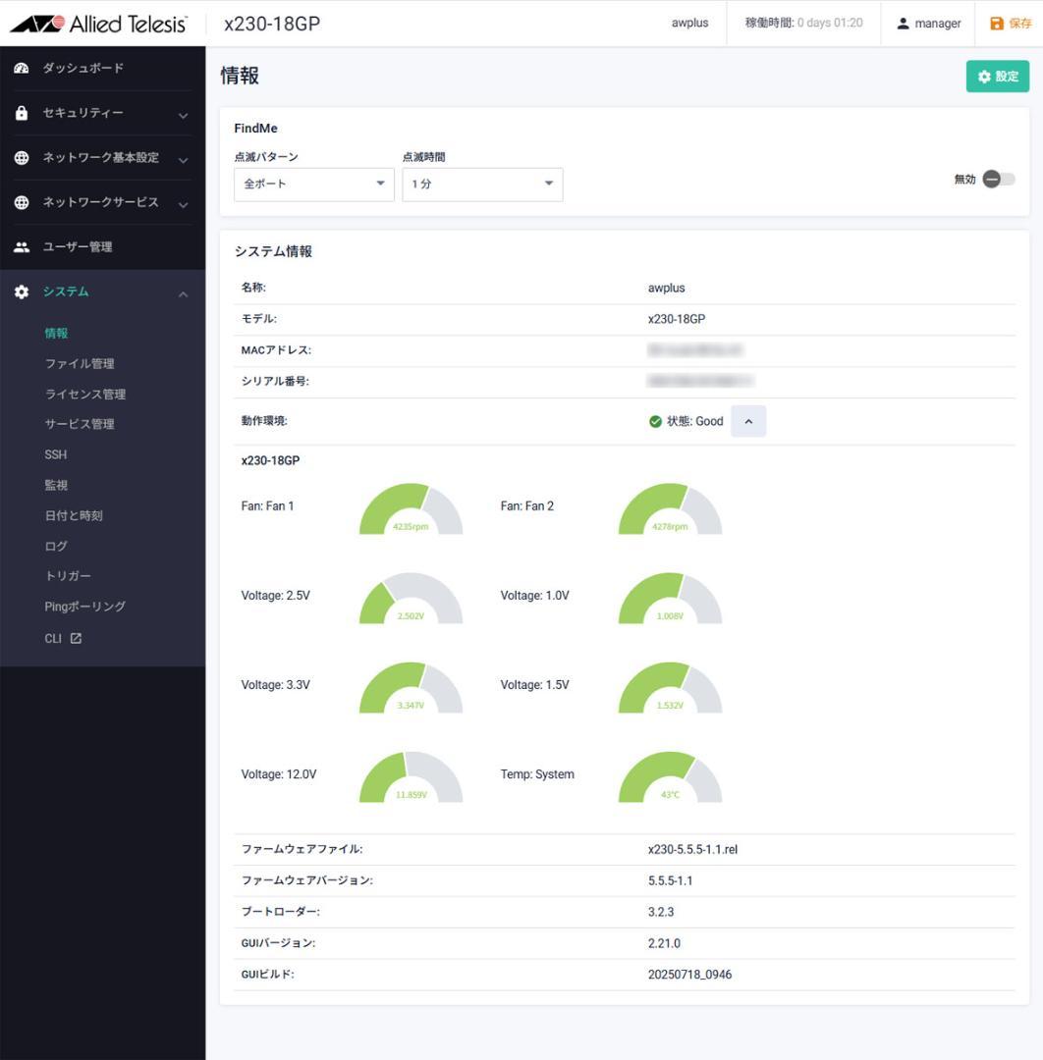
Task: Go to ライセンス管理 page
Action: pyautogui.click(x=85, y=394)
